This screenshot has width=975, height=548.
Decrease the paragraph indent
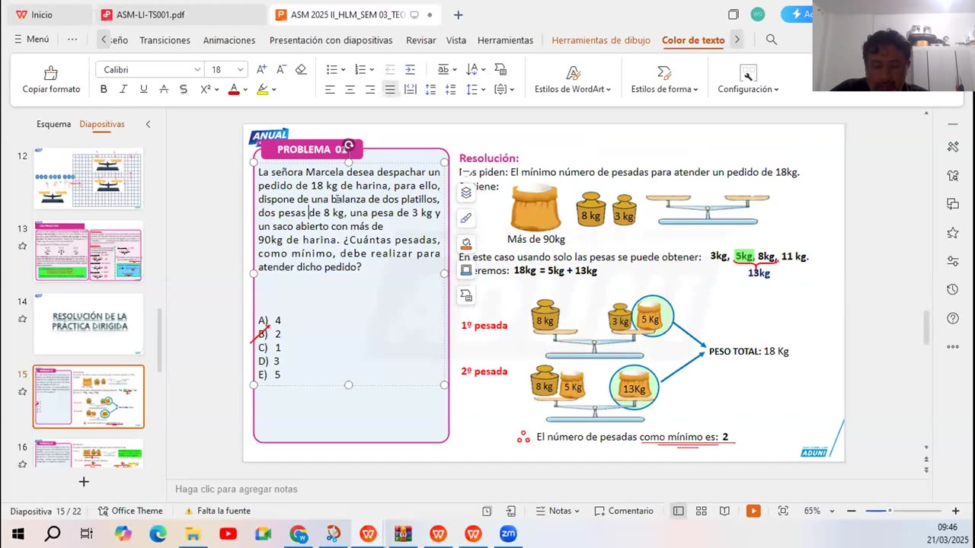pos(390,69)
